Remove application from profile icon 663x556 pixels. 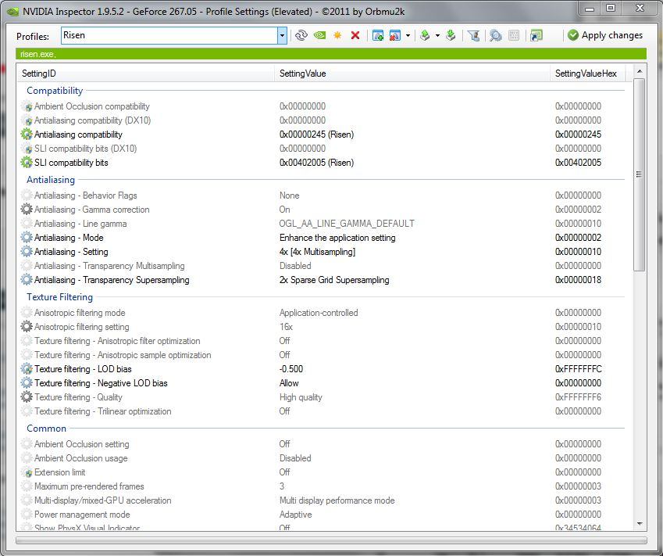[395, 35]
